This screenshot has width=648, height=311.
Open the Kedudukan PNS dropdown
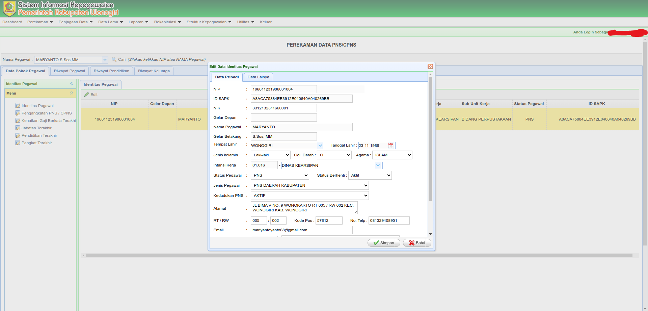click(309, 196)
